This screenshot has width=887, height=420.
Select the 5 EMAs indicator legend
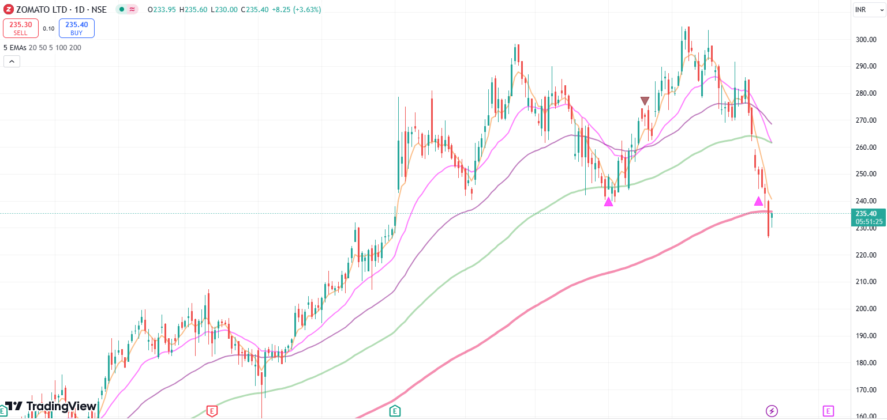click(42, 48)
